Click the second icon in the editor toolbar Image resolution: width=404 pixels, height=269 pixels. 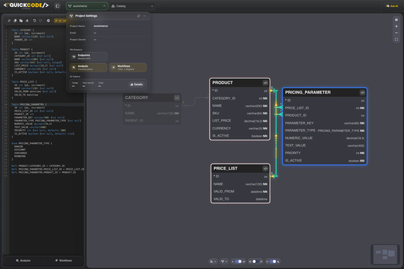tap(15, 21)
